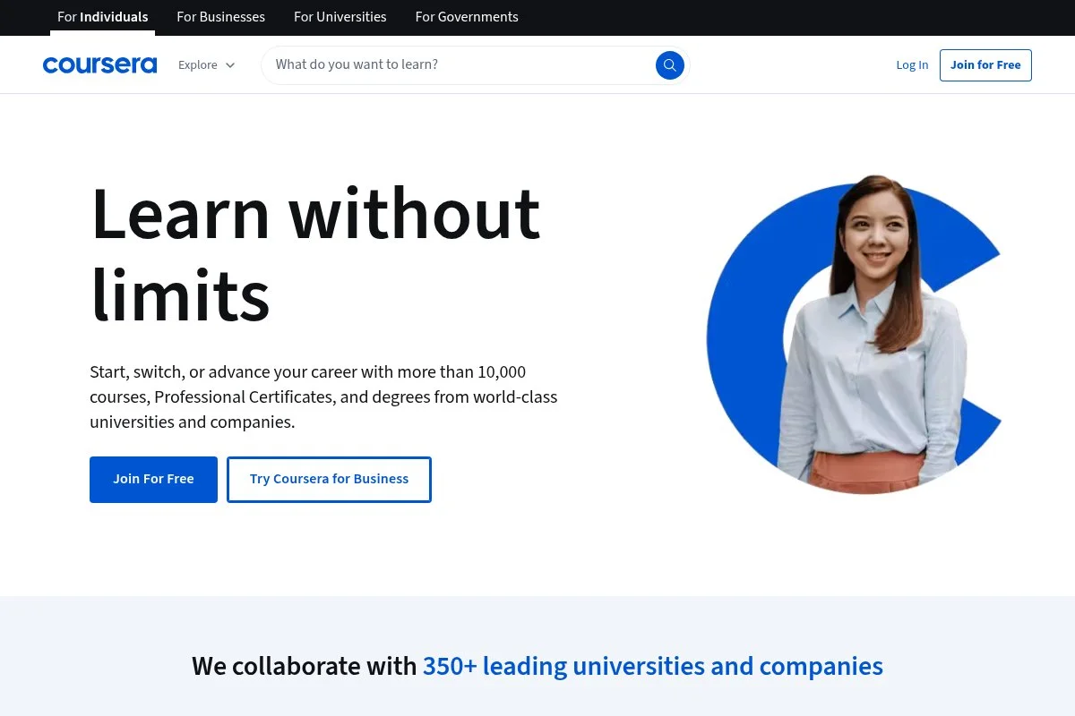Image resolution: width=1075 pixels, height=716 pixels.
Task: Click the Log In link
Action: point(912,64)
